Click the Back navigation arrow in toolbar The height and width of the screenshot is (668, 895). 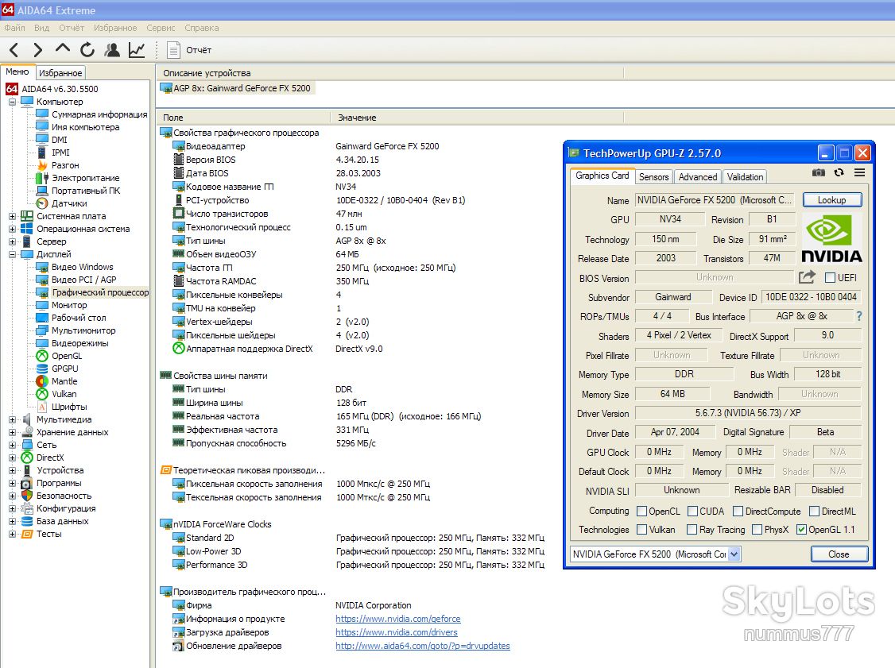point(14,50)
